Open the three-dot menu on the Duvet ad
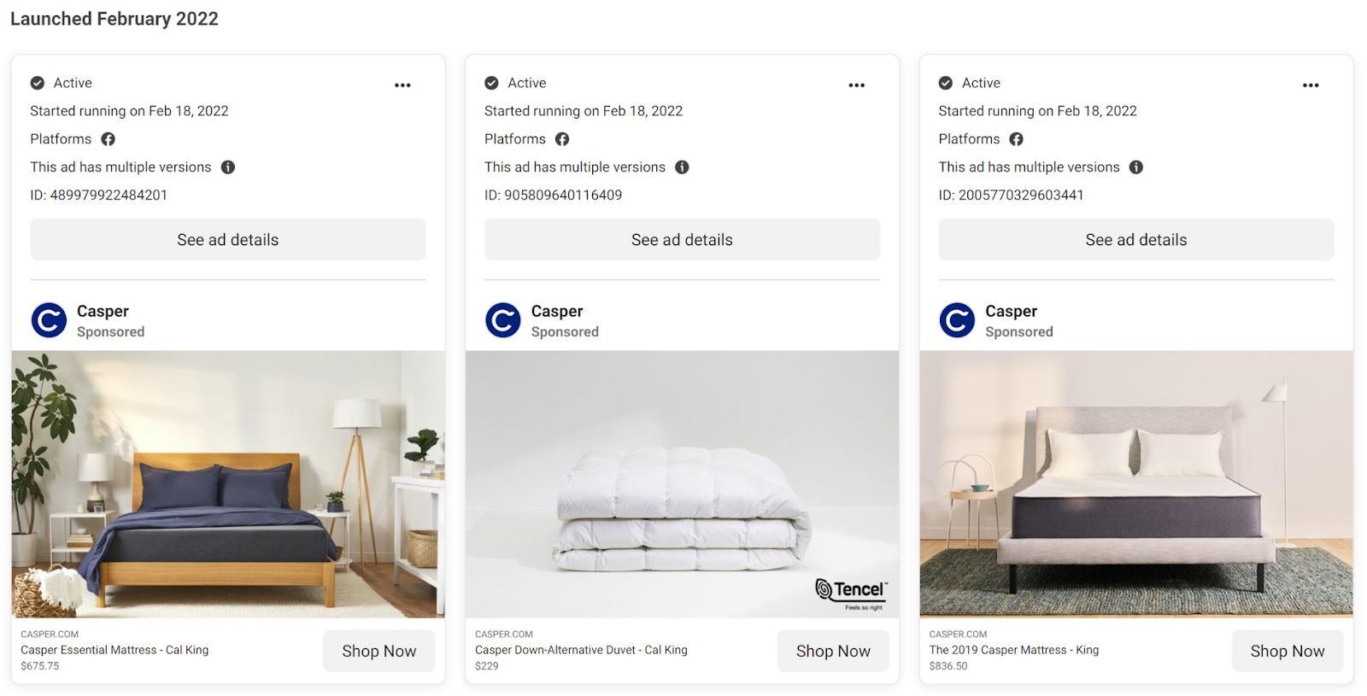Viewport: 1367px width, 696px height. click(x=856, y=85)
